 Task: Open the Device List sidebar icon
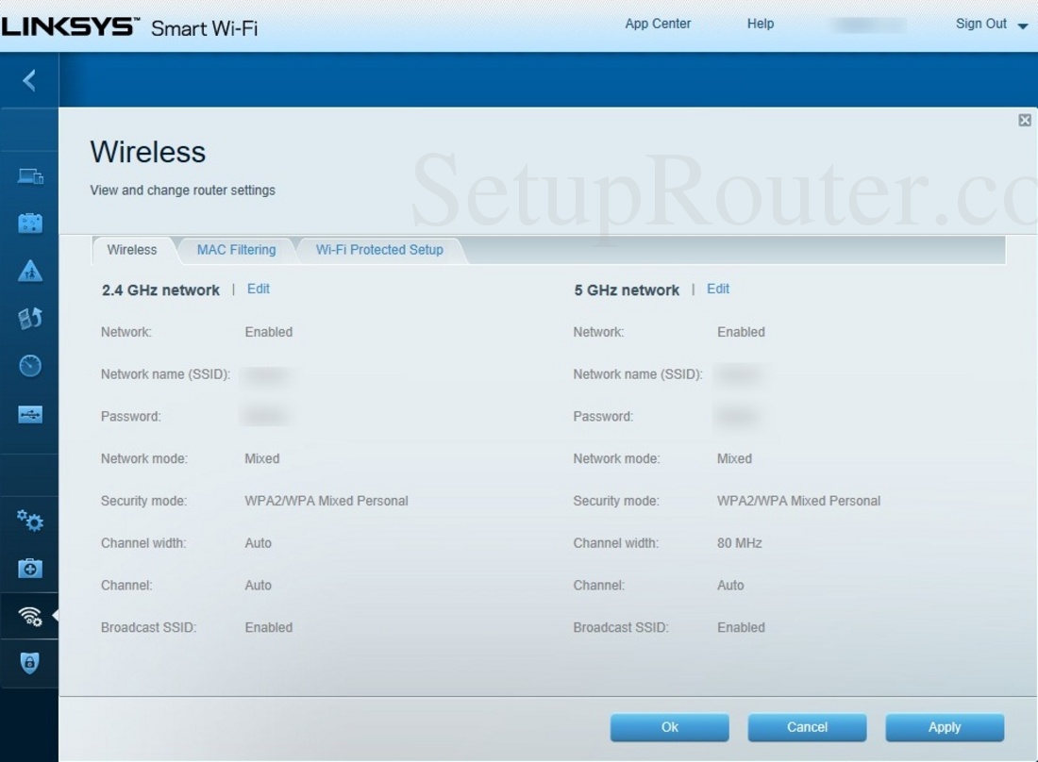[x=30, y=176]
